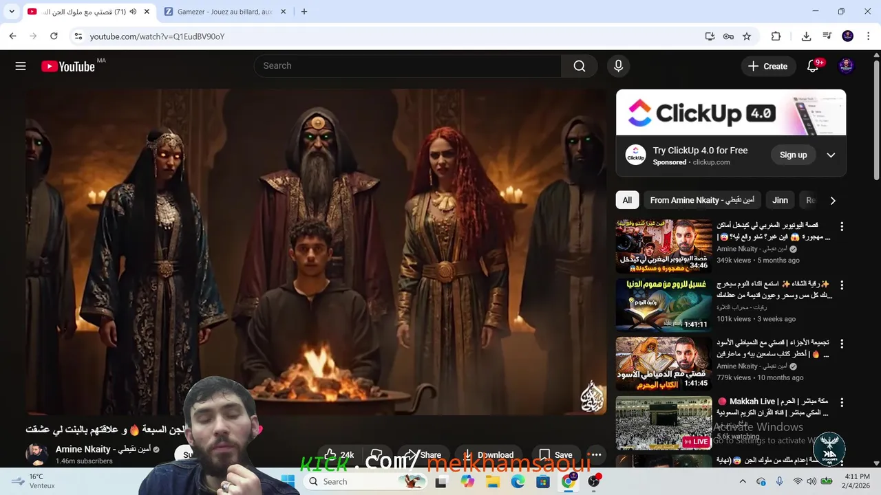Screen dimensions: 881x495
Task: Select the Jinn filter chip
Action: pos(780,201)
